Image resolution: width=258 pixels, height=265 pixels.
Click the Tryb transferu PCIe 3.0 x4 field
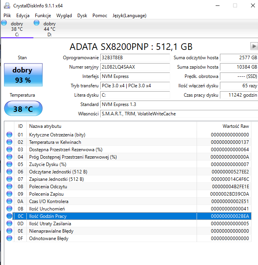click(135, 86)
